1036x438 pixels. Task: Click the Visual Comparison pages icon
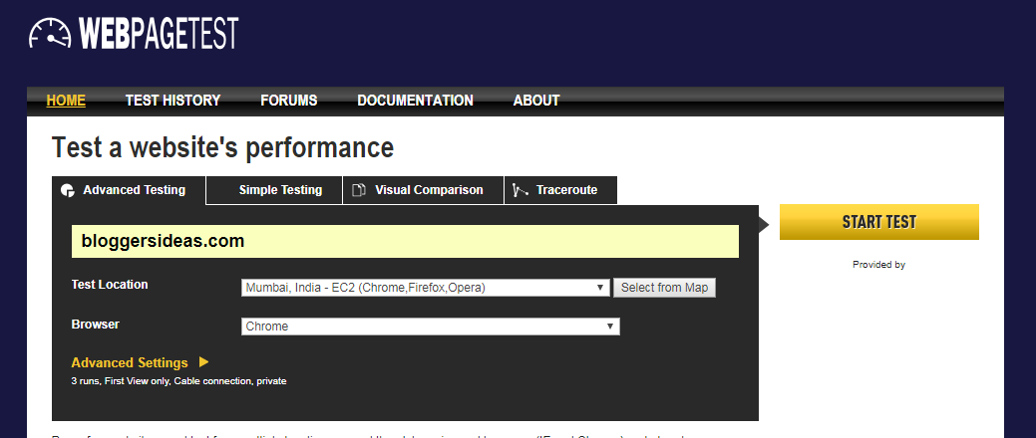[359, 191]
